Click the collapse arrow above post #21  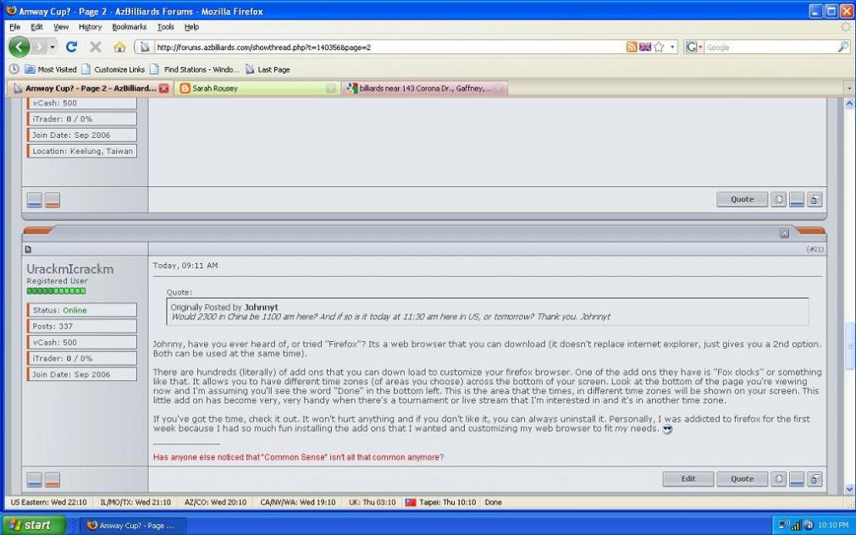(784, 233)
